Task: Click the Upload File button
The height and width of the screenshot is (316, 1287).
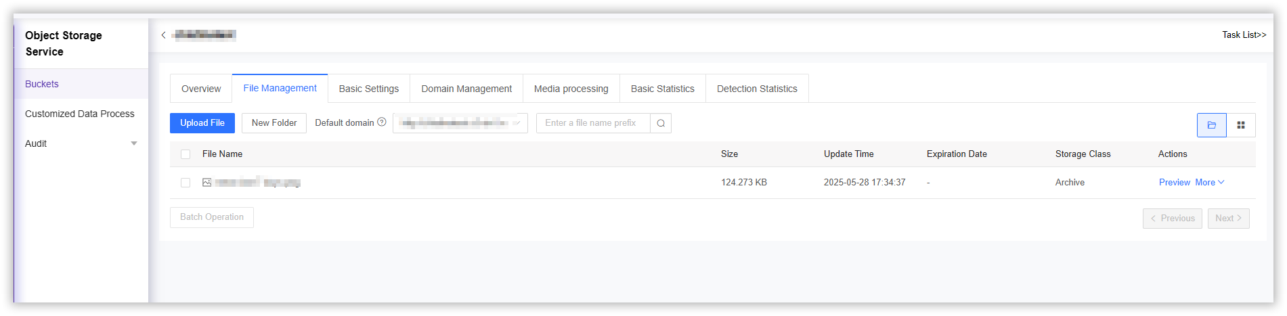Action: click(x=202, y=123)
